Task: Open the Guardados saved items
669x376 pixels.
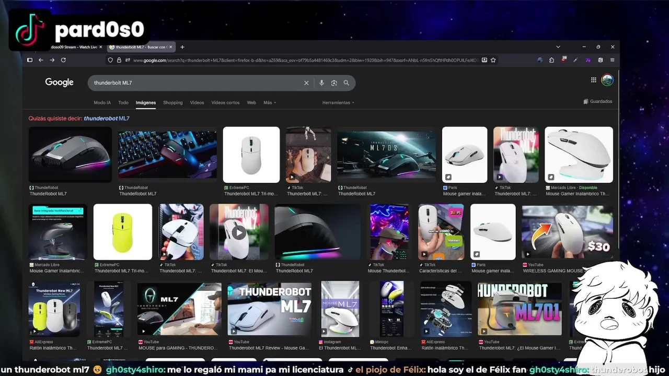Action: coord(597,101)
